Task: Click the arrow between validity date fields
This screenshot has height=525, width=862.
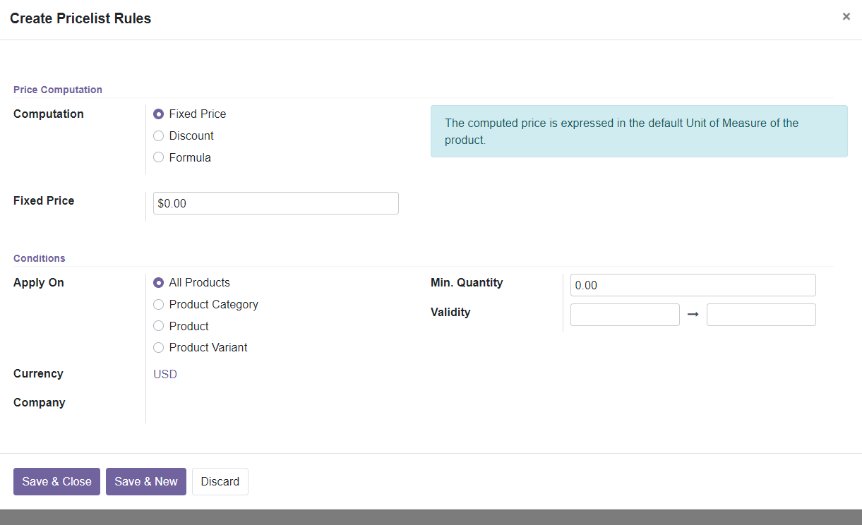Action: [x=693, y=314]
